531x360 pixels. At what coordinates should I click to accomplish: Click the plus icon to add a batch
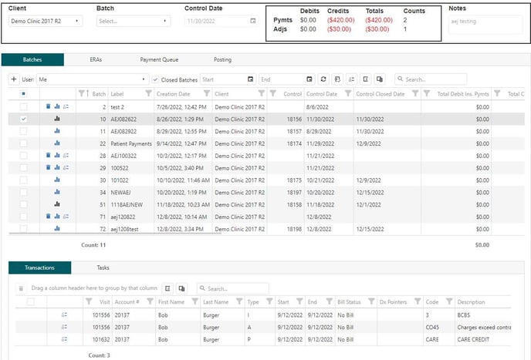14,79
